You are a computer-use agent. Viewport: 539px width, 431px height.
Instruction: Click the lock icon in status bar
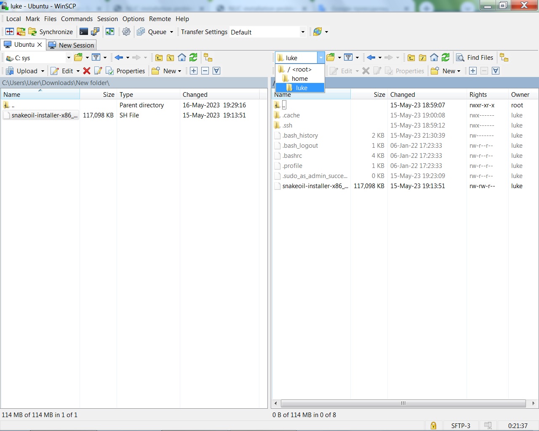click(433, 426)
